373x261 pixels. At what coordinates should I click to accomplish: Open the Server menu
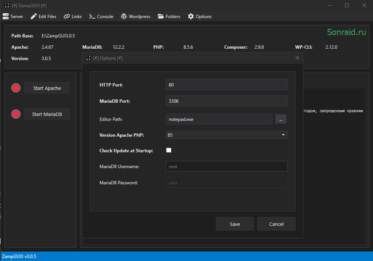(13, 16)
